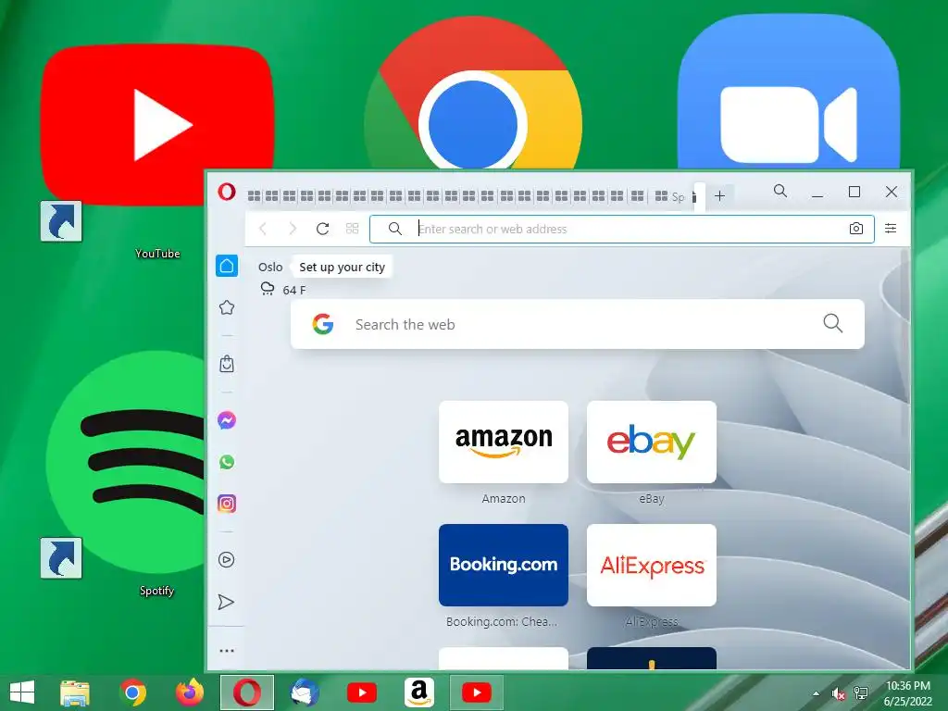Open the Speed Dial grid button

tap(353, 229)
